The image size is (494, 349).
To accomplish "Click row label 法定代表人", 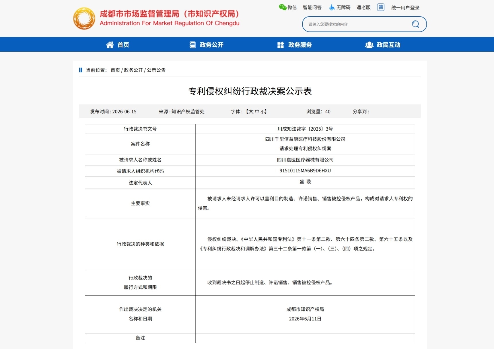I will click(x=140, y=183).
